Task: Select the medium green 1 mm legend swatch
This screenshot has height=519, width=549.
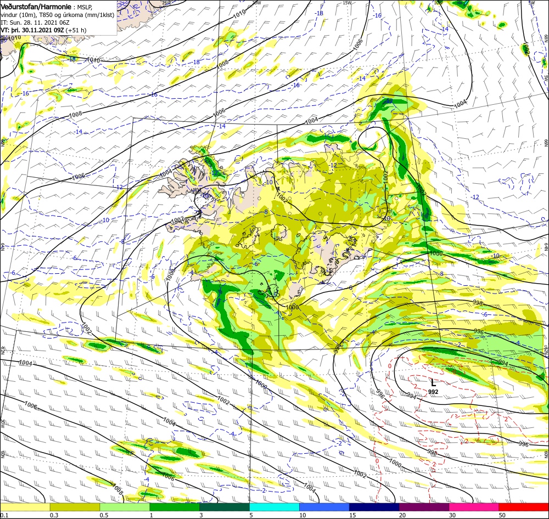Action: (175, 507)
